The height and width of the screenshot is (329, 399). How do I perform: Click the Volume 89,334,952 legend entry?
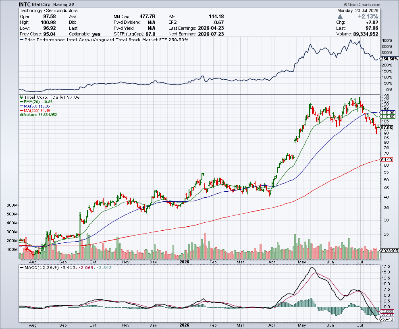38,115
